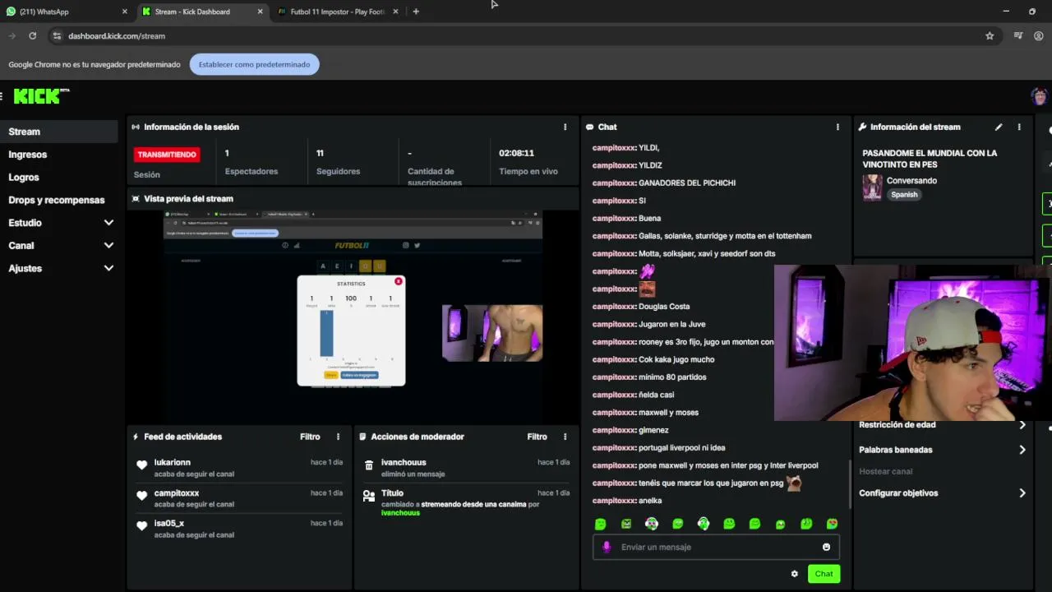Open Acciones de moderador three-dot menu

pyautogui.click(x=565, y=437)
